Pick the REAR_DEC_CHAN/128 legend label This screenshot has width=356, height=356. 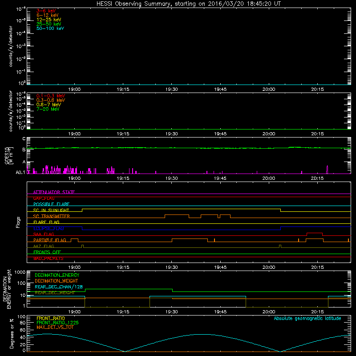point(59,287)
